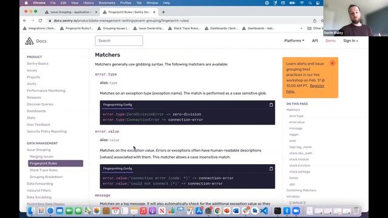Open Safari from the dock
This screenshot has height=218, width=388.
50,211
